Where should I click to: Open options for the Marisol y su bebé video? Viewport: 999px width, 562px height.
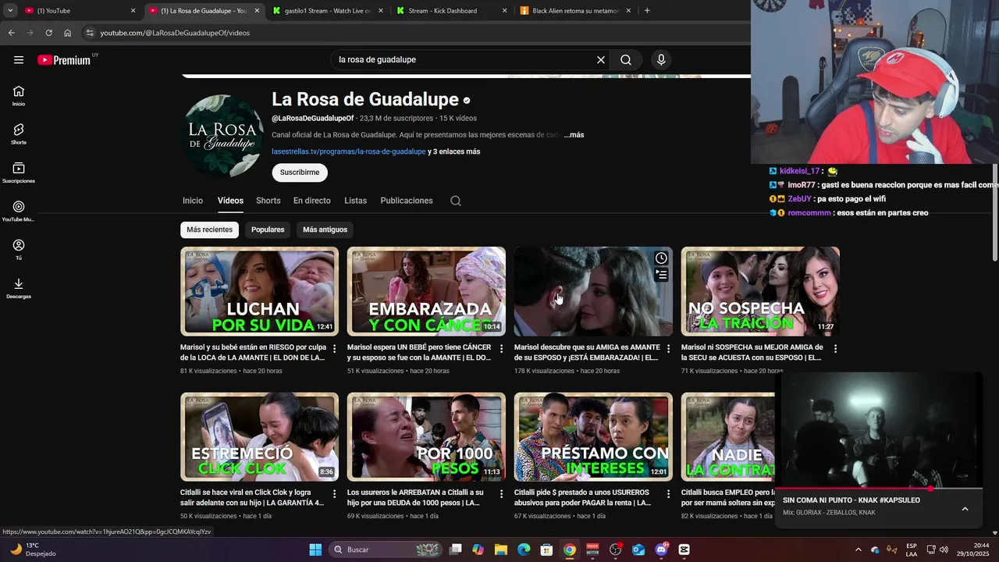[334, 348]
